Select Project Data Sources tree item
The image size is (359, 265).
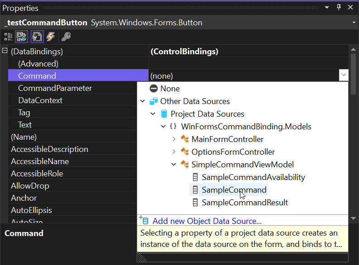(x=207, y=114)
